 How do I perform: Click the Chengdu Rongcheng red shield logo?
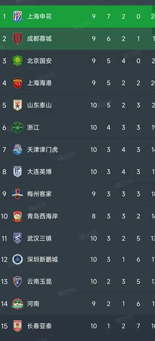point(17,39)
